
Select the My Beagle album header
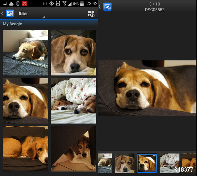coord(12,24)
